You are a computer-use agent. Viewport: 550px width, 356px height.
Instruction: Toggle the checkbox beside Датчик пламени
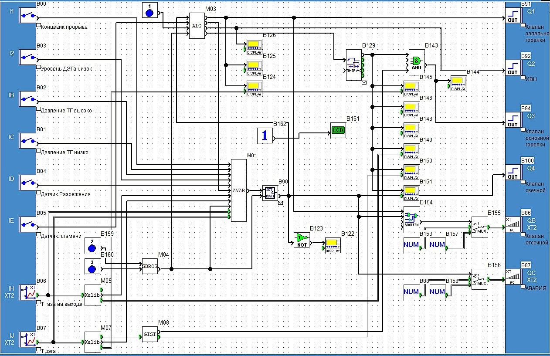click(39, 235)
